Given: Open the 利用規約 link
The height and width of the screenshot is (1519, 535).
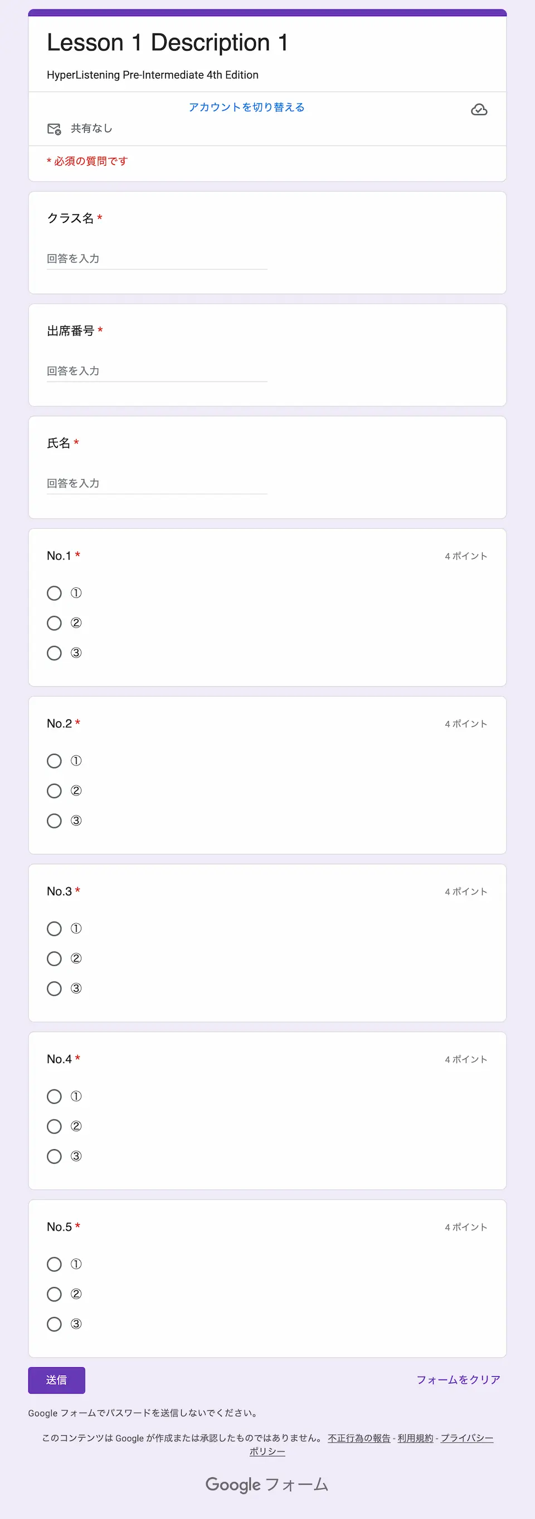Looking at the screenshot, I should tap(415, 1438).
